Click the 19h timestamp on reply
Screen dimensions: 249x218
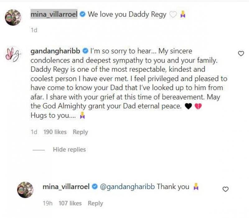click(x=48, y=203)
